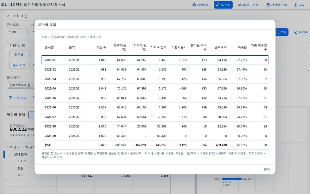This screenshot has width=310, height=194.
Task: Open the 도착 권역 filter
Action: [x=18, y=98]
